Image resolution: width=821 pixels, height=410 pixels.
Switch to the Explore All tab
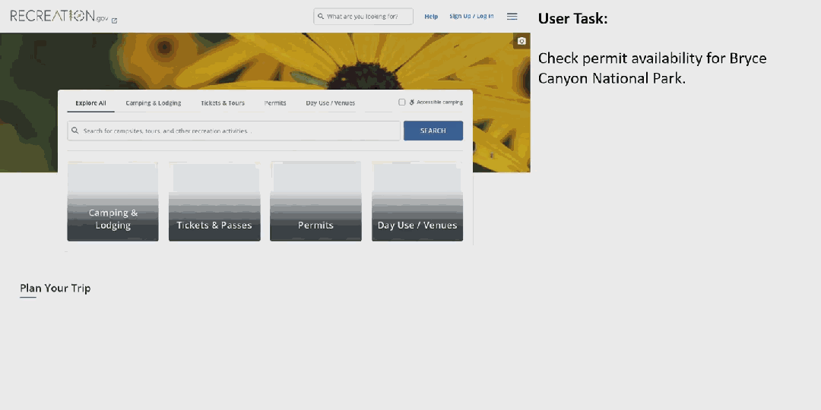90,102
